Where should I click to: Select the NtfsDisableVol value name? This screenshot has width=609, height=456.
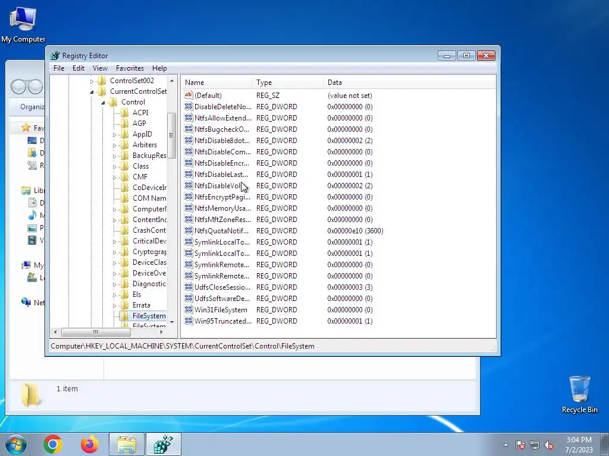[x=219, y=185]
